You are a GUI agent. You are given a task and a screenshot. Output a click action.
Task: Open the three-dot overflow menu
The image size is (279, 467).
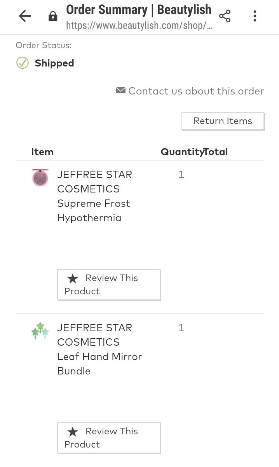point(255,16)
